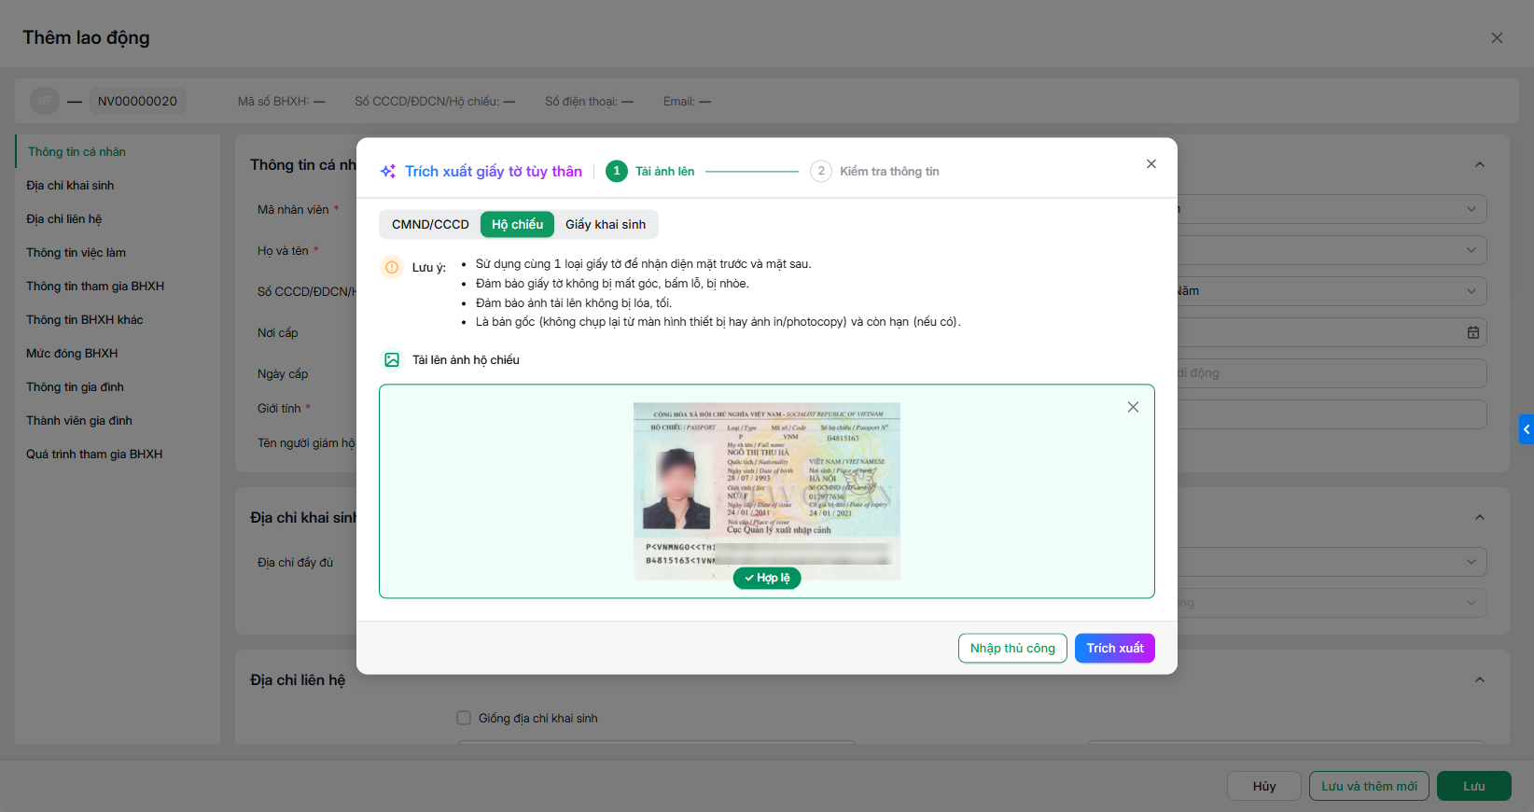The width and height of the screenshot is (1534, 812).
Task: Click the Tải ảnh lên step label
Action: pyautogui.click(x=665, y=172)
